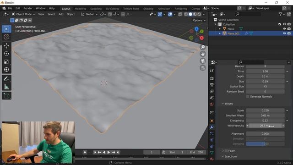This screenshot has width=293, height=165.
Task: Open Global transform orientation dropdown
Action: point(89,14)
